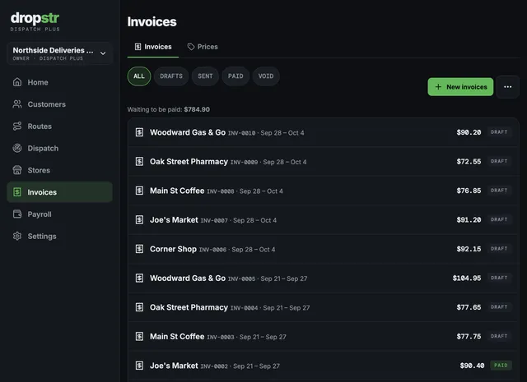
Task: Open Joe's Market INV-0002 invoice
Action: tap(324, 366)
